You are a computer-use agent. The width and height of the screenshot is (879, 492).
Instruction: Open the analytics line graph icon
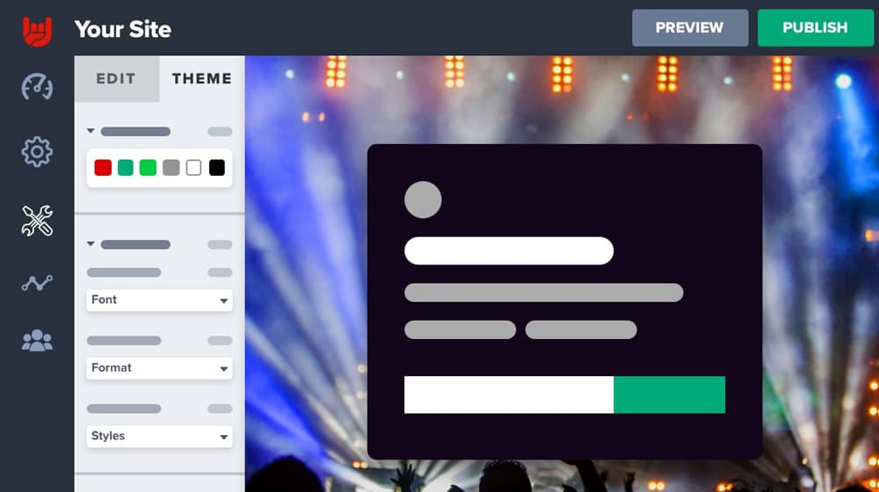coord(38,283)
